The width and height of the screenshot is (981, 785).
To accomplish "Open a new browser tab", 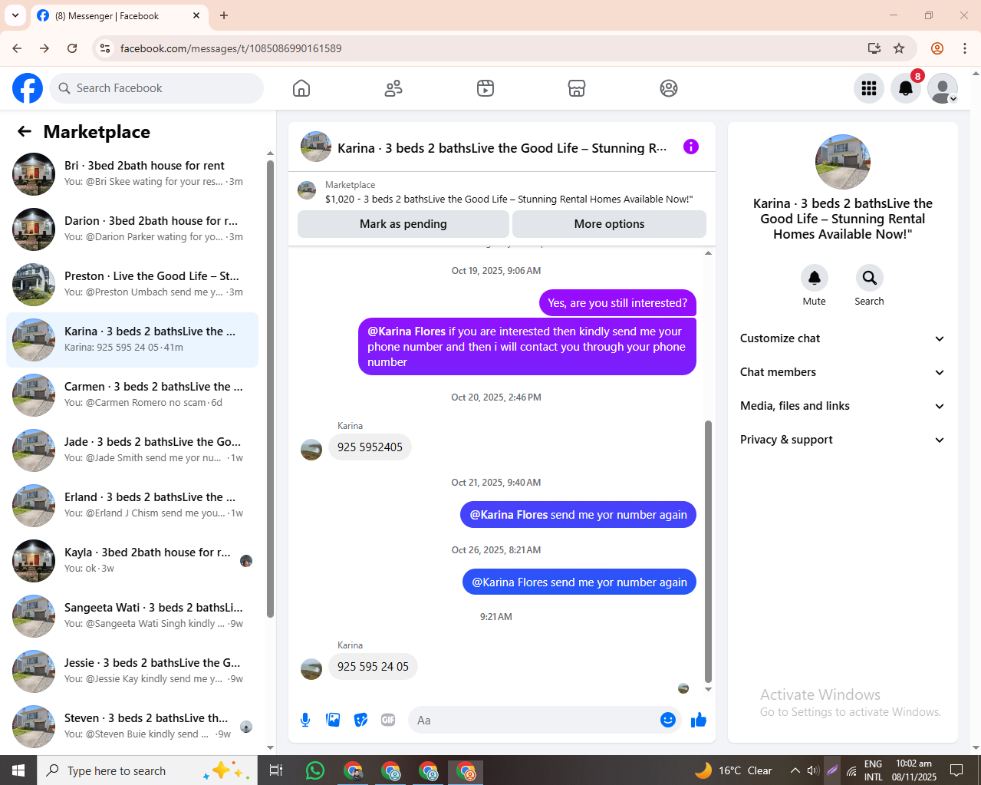I will pyautogui.click(x=224, y=15).
